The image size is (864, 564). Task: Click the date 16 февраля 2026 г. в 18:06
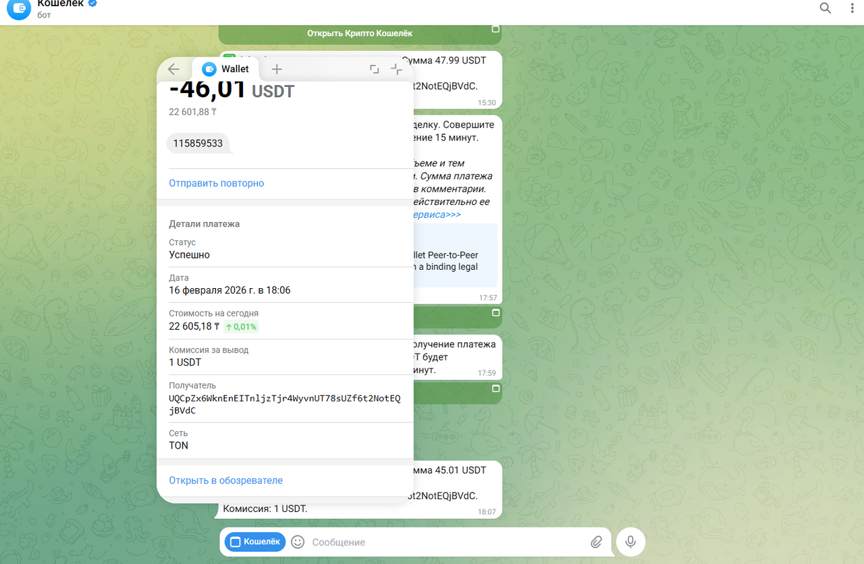click(230, 291)
